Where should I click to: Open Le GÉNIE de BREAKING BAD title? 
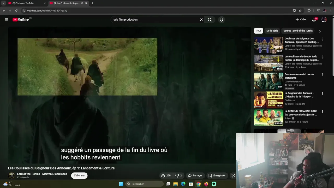pos(301,113)
